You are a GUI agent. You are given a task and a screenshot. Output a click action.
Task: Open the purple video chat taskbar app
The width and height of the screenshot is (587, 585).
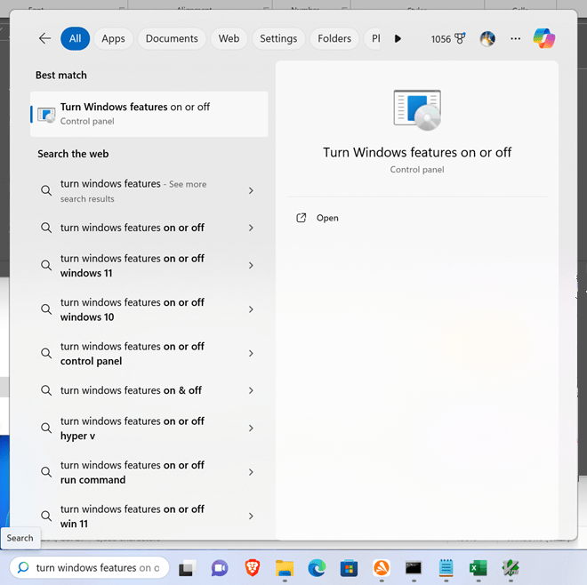[220, 568]
